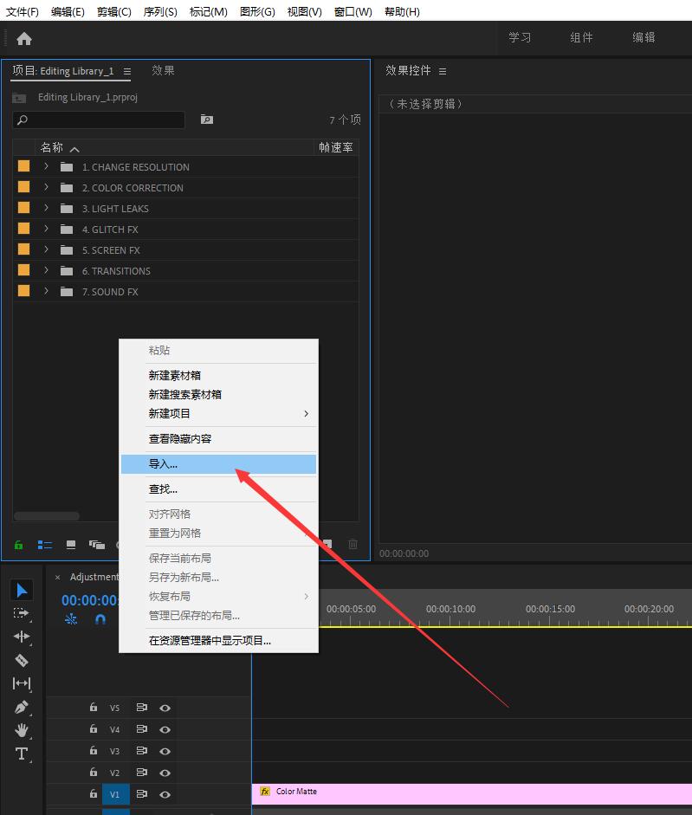692x815 pixels.
Task: Choose 新建搜索素材箱 from context menu
Action: pos(218,394)
